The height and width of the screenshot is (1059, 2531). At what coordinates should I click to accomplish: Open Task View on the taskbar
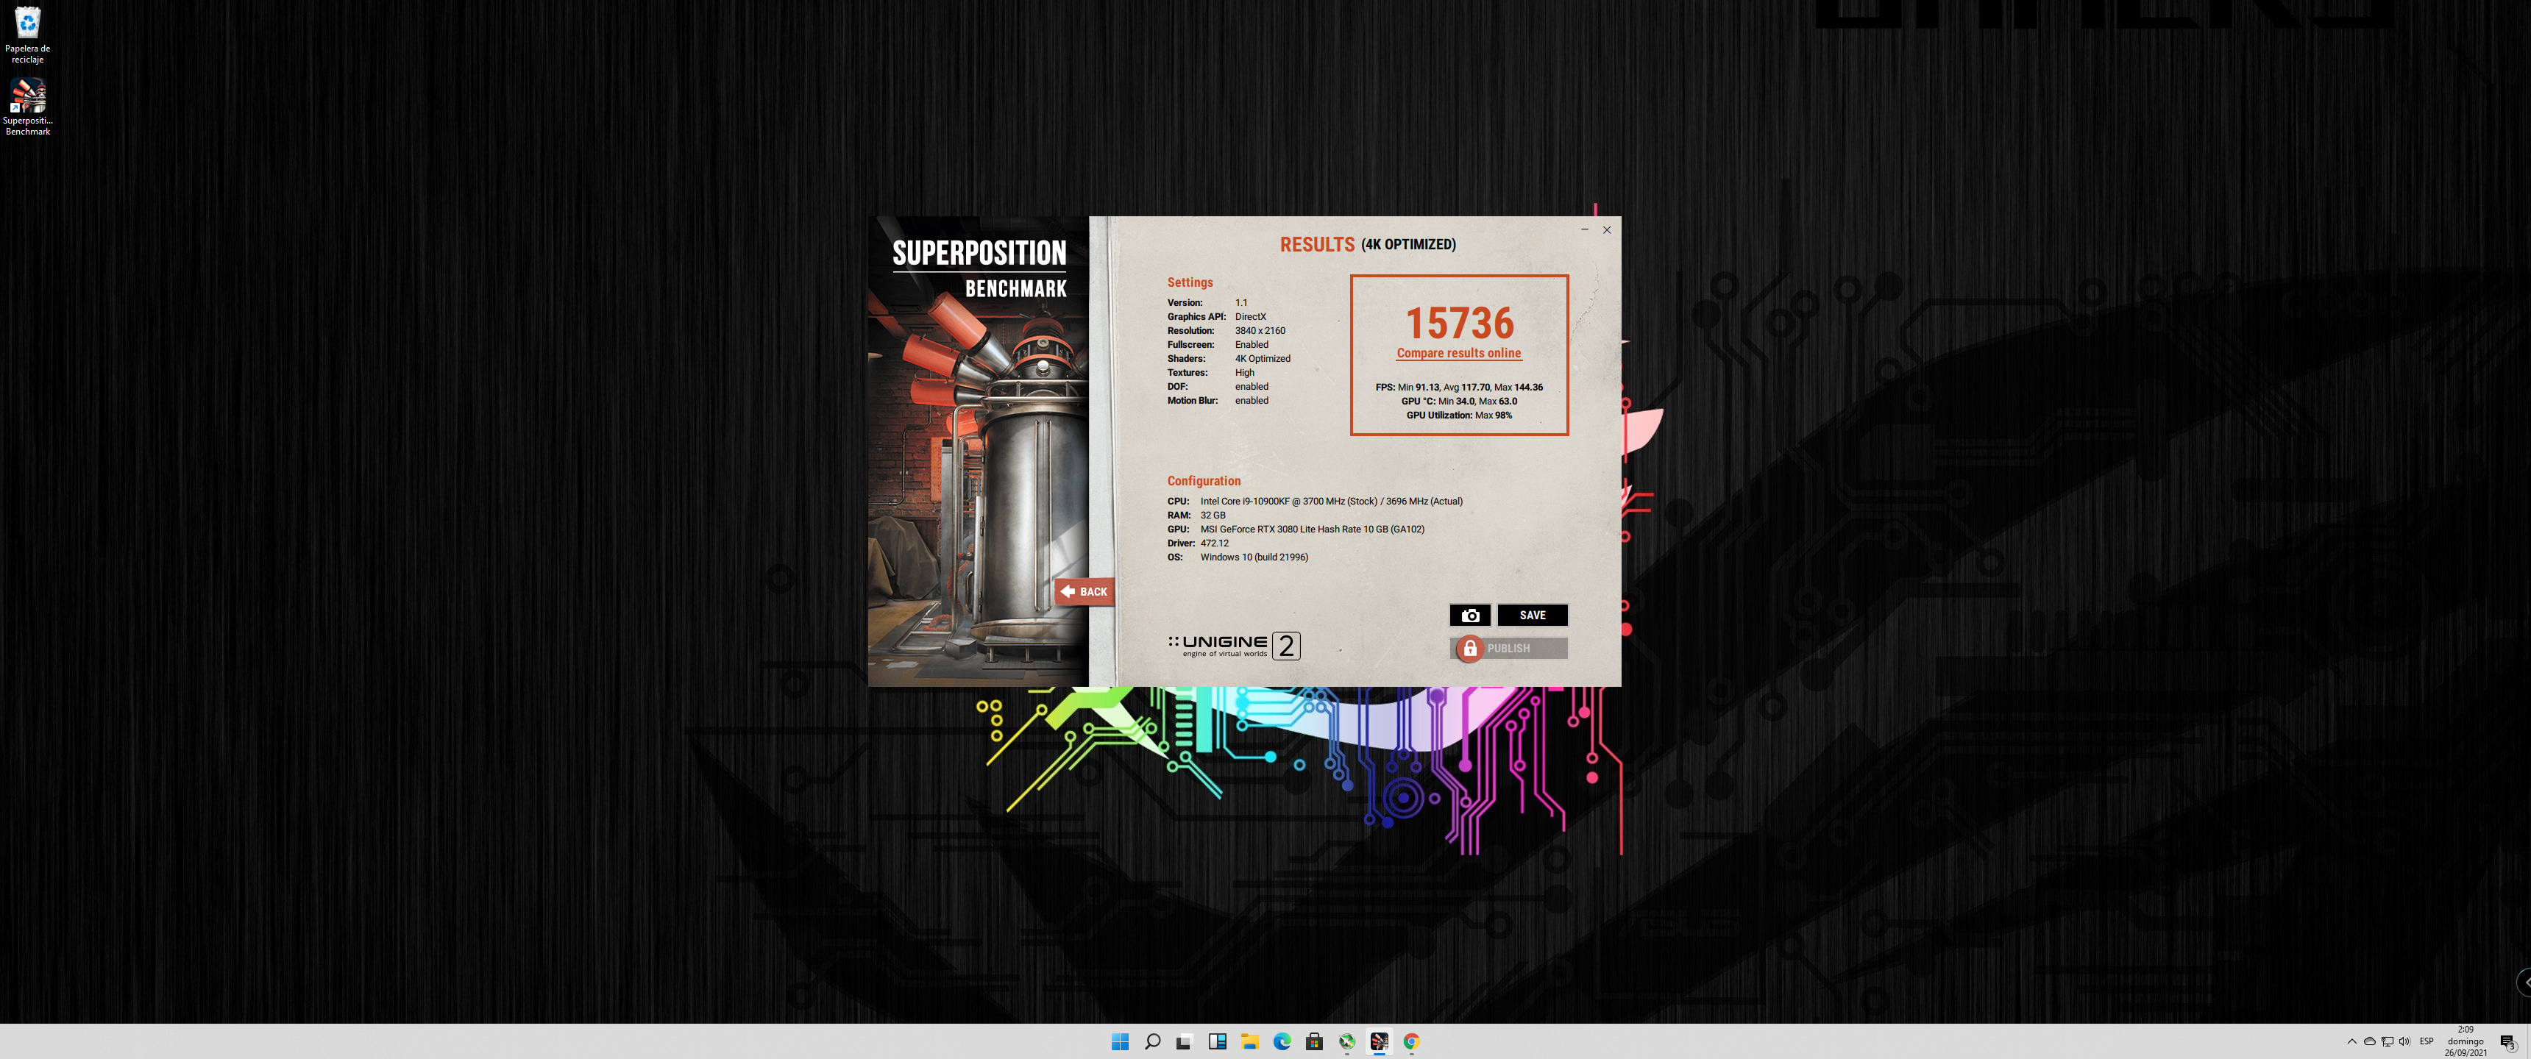[x=1184, y=1041]
